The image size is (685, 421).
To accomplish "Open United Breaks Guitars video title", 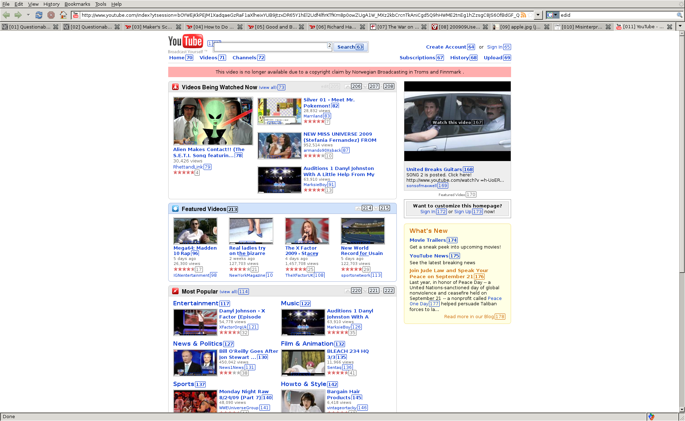I will (x=434, y=169).
